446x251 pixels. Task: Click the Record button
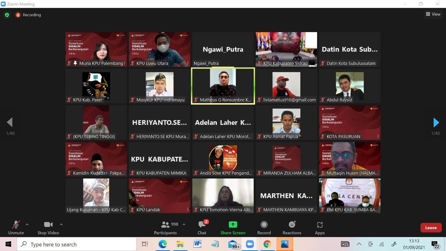264,228
